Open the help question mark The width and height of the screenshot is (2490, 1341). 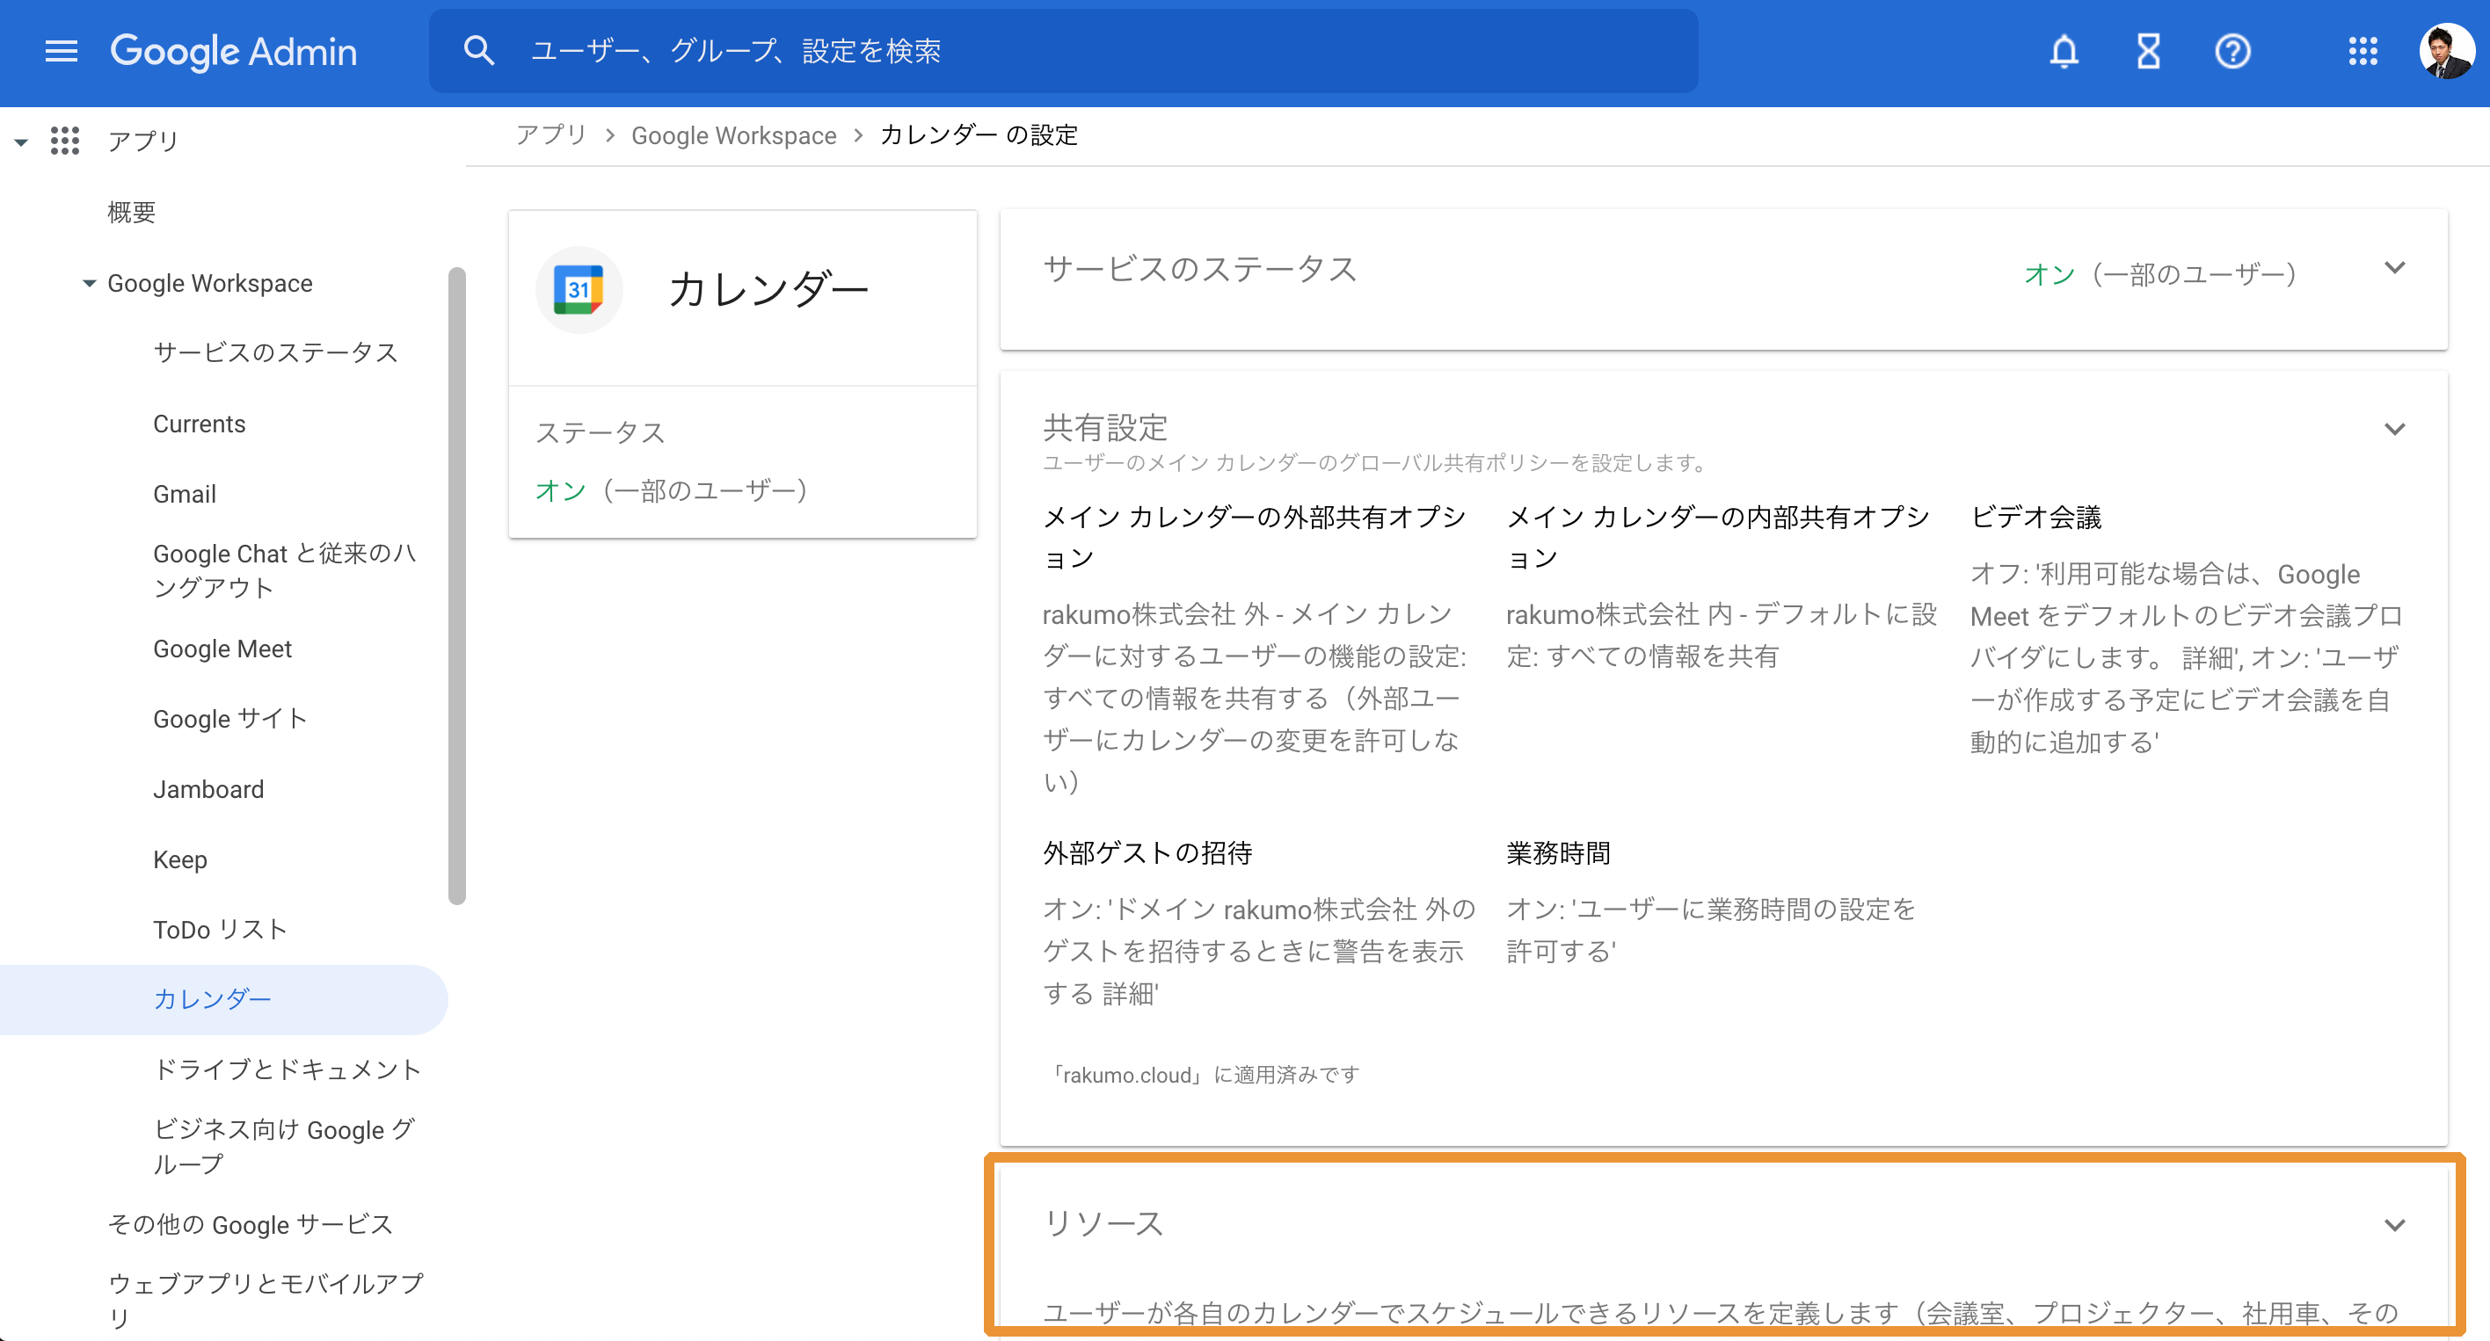pyautogui.click(x=2232, y=51)
